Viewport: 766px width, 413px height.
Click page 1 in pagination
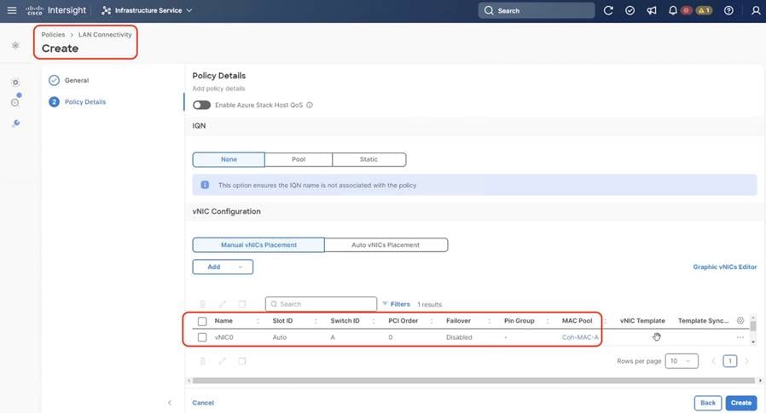730,361
